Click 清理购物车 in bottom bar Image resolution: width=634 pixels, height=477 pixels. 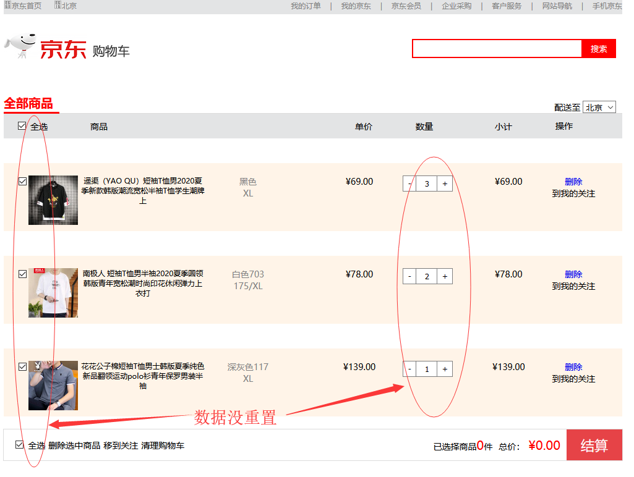[x=163, y=445]
